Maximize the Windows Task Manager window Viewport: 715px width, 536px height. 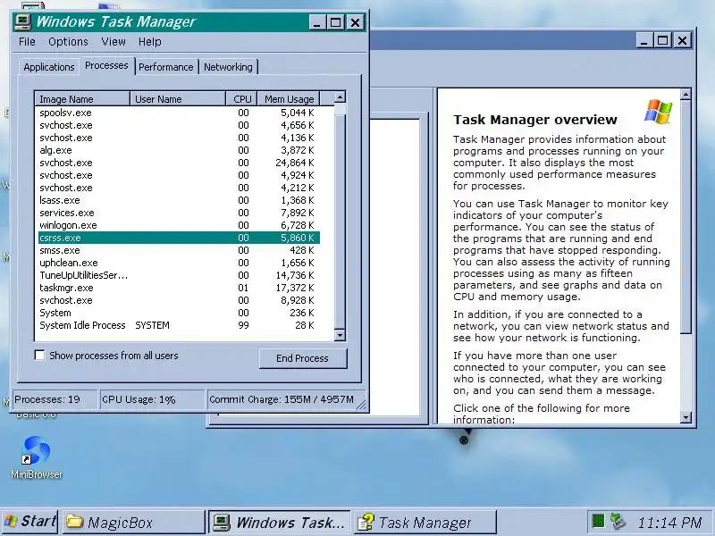336,21
